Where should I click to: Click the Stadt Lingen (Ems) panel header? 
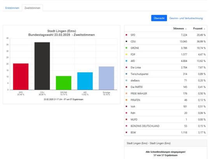[165, 143]
